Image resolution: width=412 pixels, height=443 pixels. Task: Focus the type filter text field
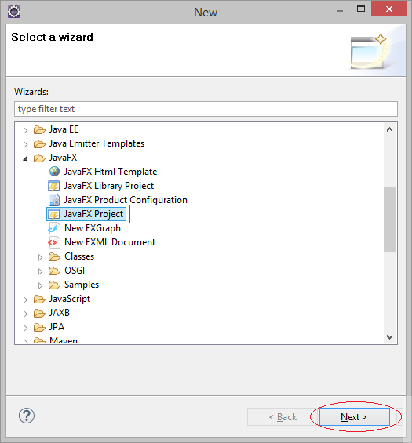pyautogui.click(x=206, y=109)
